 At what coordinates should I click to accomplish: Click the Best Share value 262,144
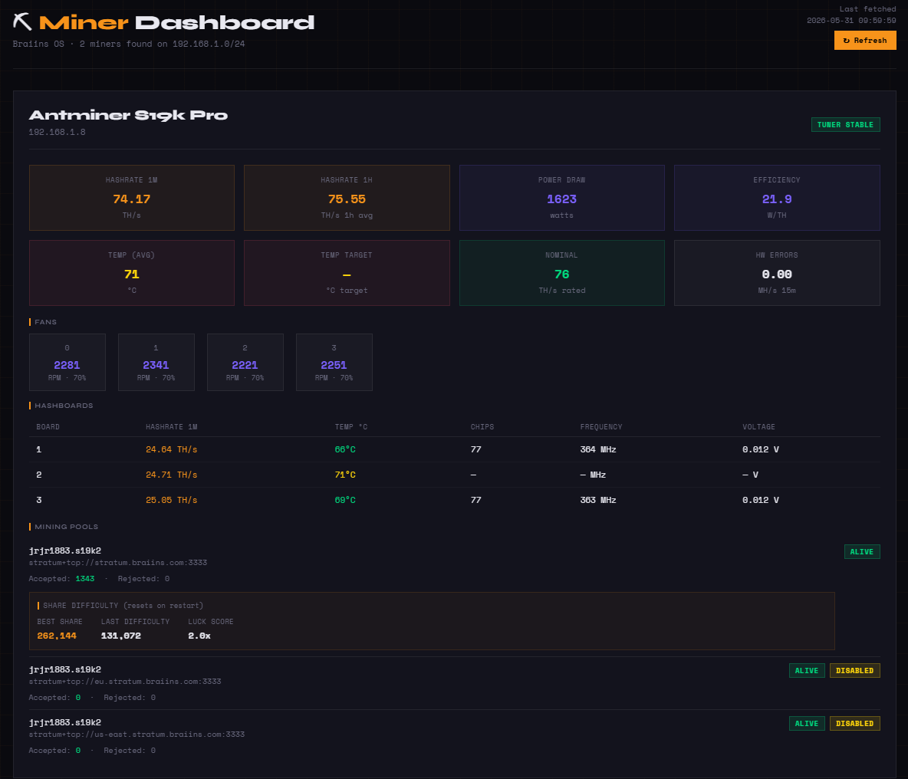point(57,636)
